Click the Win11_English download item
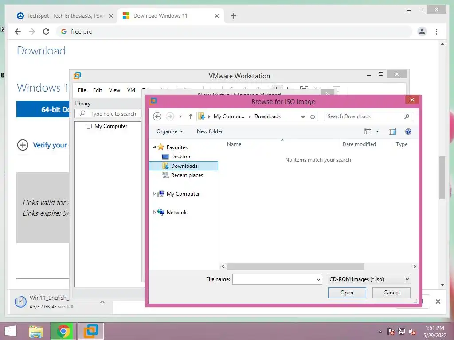The height and width of the screenshot is (340, 454). pos(49,301)
